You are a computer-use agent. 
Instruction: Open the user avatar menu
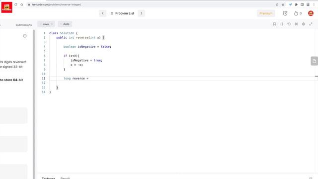pyautogui.click(x=311, y=13)
